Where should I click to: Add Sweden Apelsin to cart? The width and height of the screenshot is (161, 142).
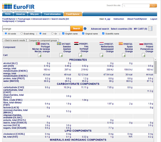point(61,55)
